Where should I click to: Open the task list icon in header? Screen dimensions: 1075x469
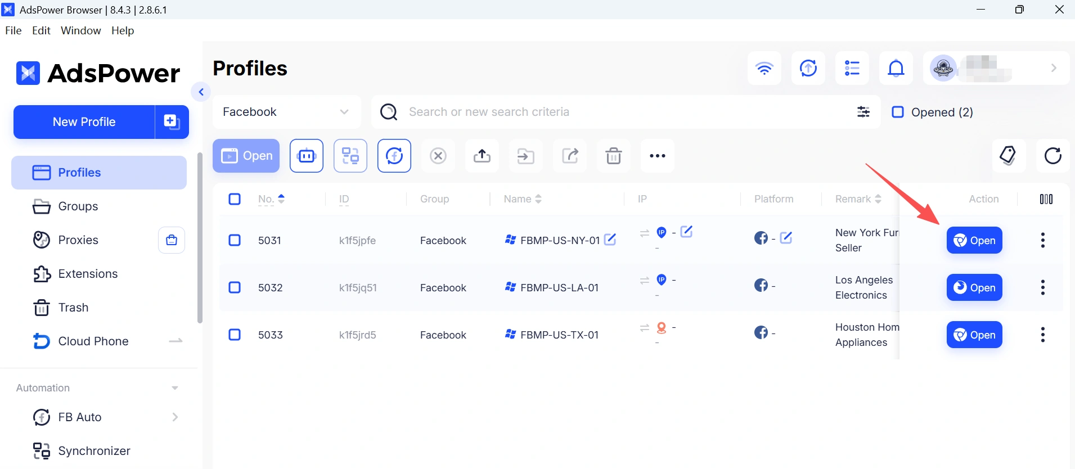pos(852,68)
